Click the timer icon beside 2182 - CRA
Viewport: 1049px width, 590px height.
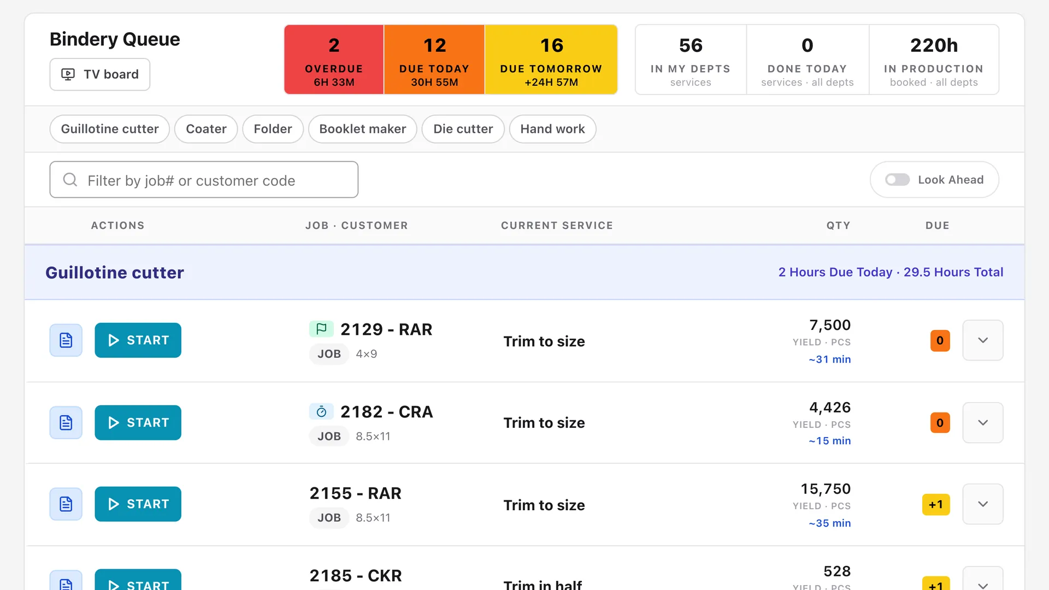click(x=321, y=411)
